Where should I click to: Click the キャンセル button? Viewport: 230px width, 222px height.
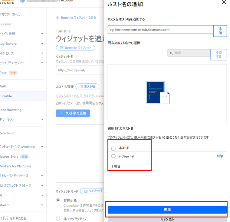pos(167,219)
